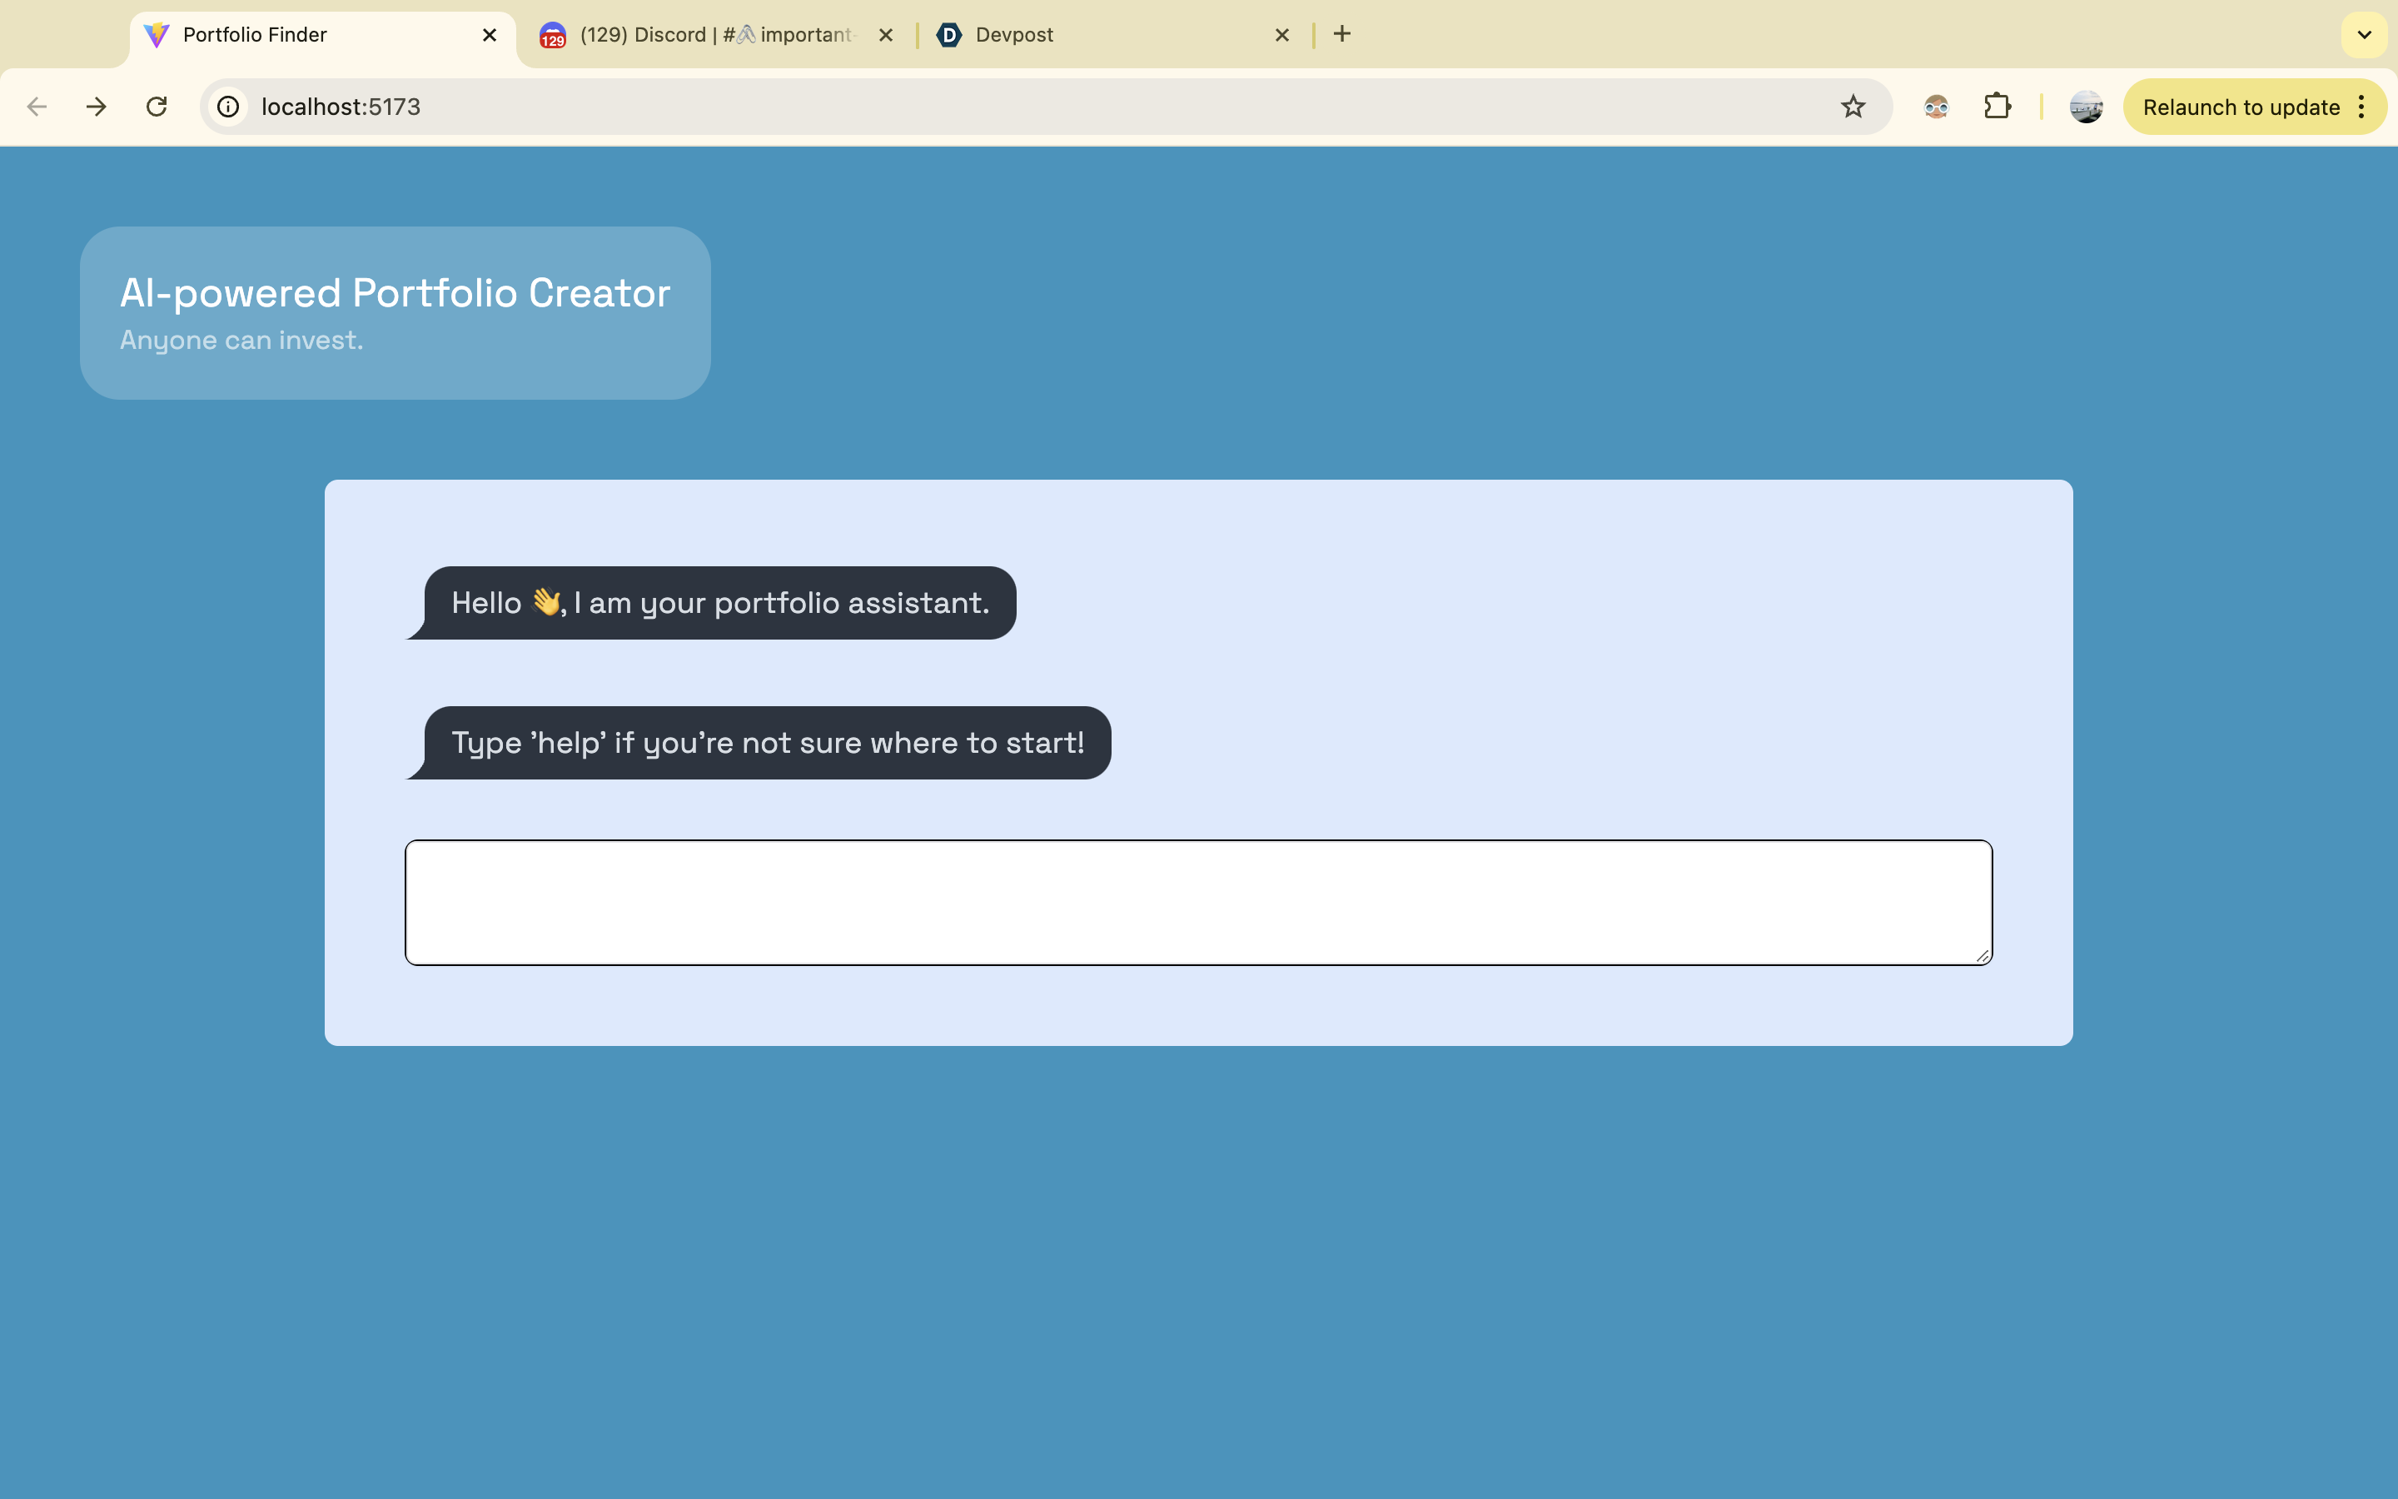The height and width of the screenshot is (1499, 2398).
Task: Click the chat message text area
Action: tap(1197, 901)
